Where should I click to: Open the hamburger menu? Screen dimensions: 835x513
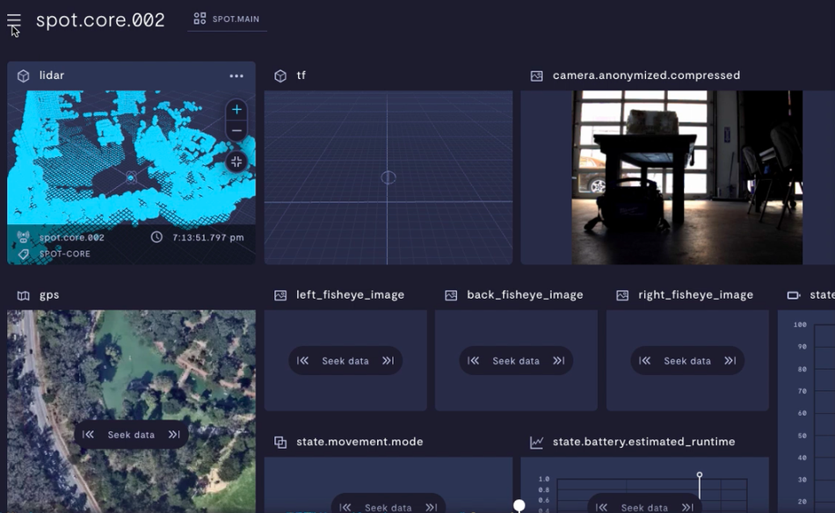tap(14, 21)
